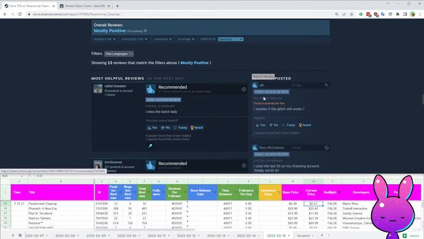The width and height of the screenshot is (424, 239).
Task: Open the extensions puzzle piece icon
Action: pos(397,14)
